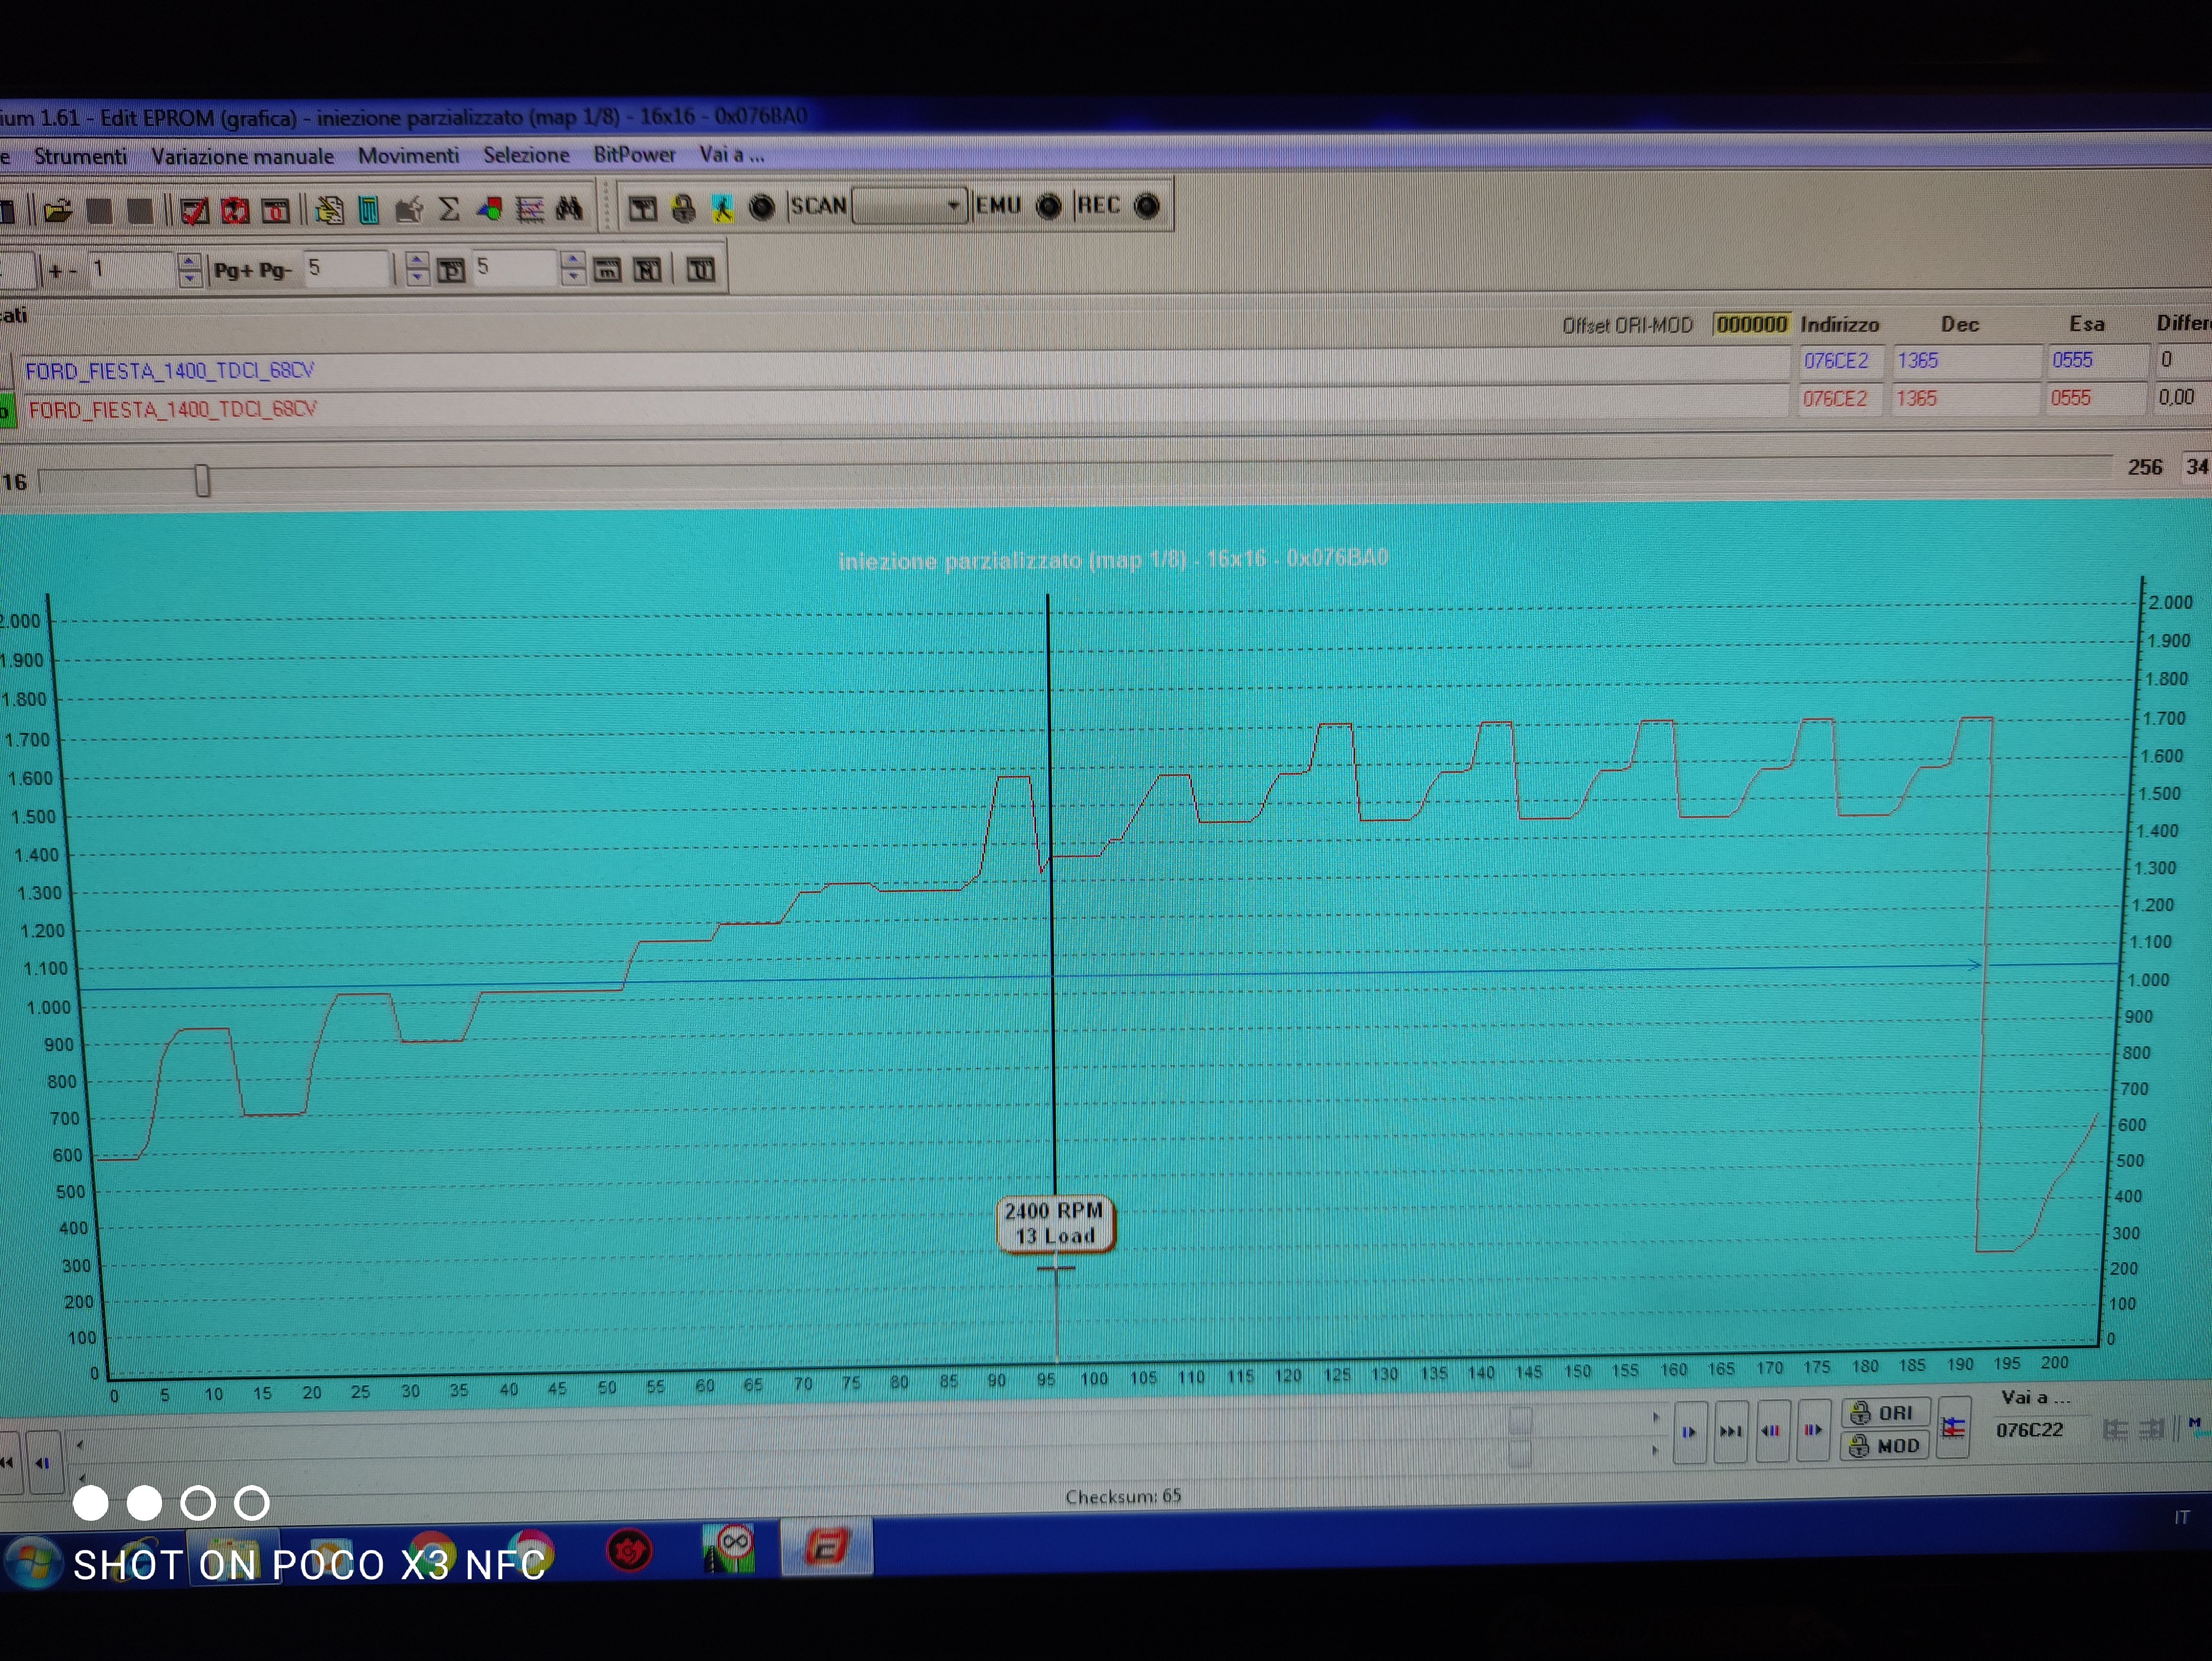The height and width of the screenshot is (1661, 2212).
Task: Open the red gear taskbar application
Action: (629, 1551)
